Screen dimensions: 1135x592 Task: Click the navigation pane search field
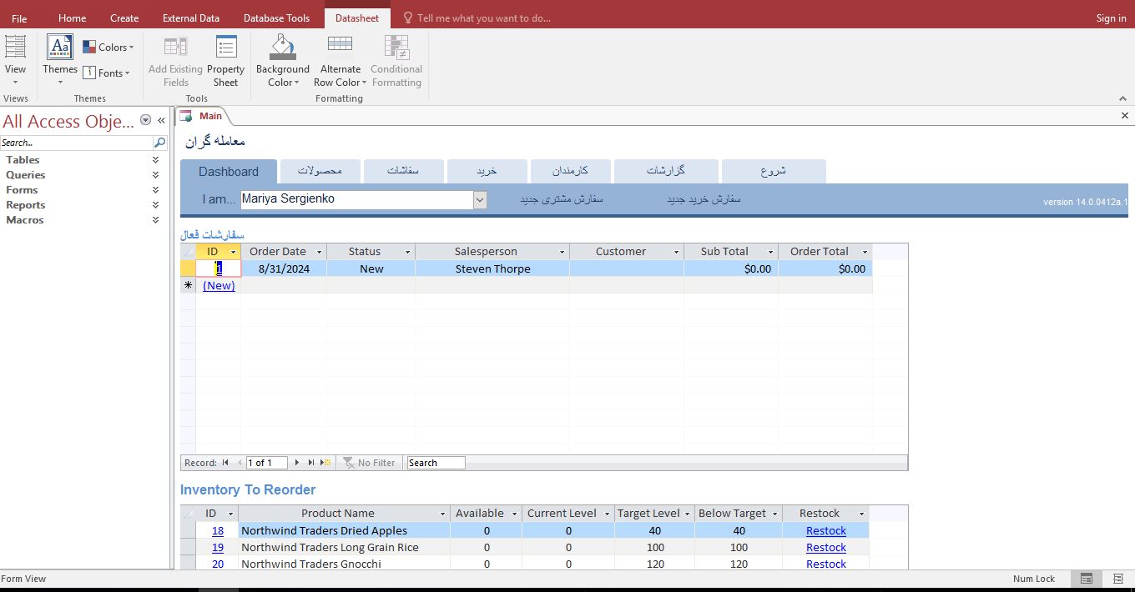(x=76, y=143)
